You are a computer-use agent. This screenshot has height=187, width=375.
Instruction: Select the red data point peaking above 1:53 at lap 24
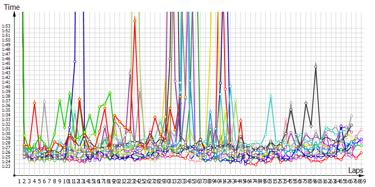pos(135,21)
